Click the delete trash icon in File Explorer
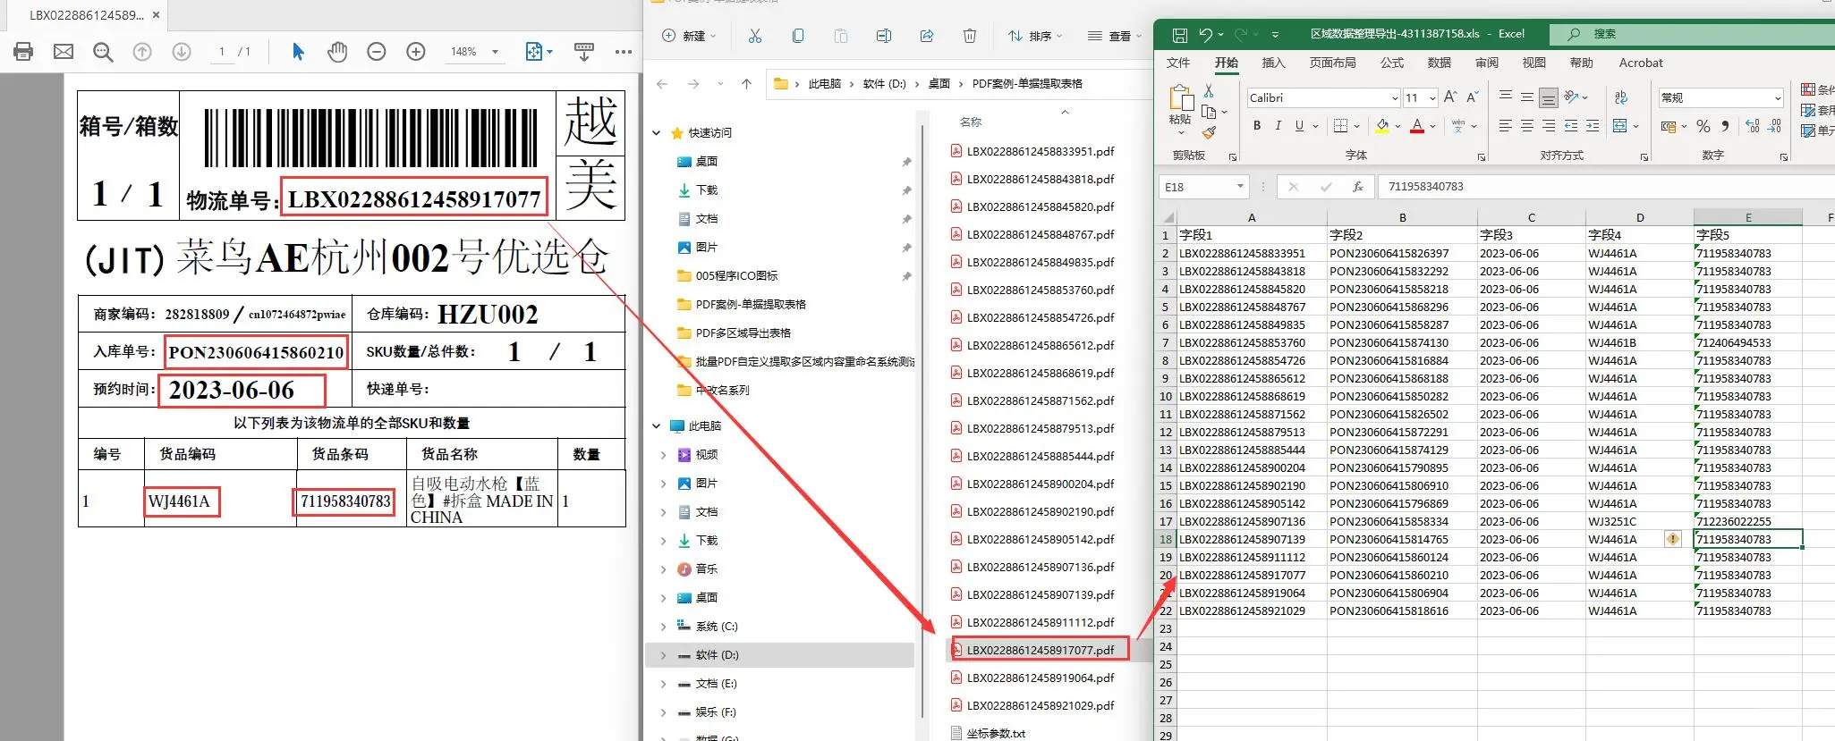The image size is (1835, 741). (970, 36)
